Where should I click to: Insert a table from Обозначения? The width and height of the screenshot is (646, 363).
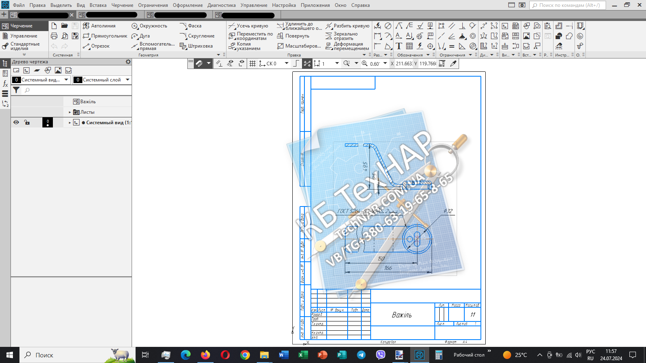(409, 46)
